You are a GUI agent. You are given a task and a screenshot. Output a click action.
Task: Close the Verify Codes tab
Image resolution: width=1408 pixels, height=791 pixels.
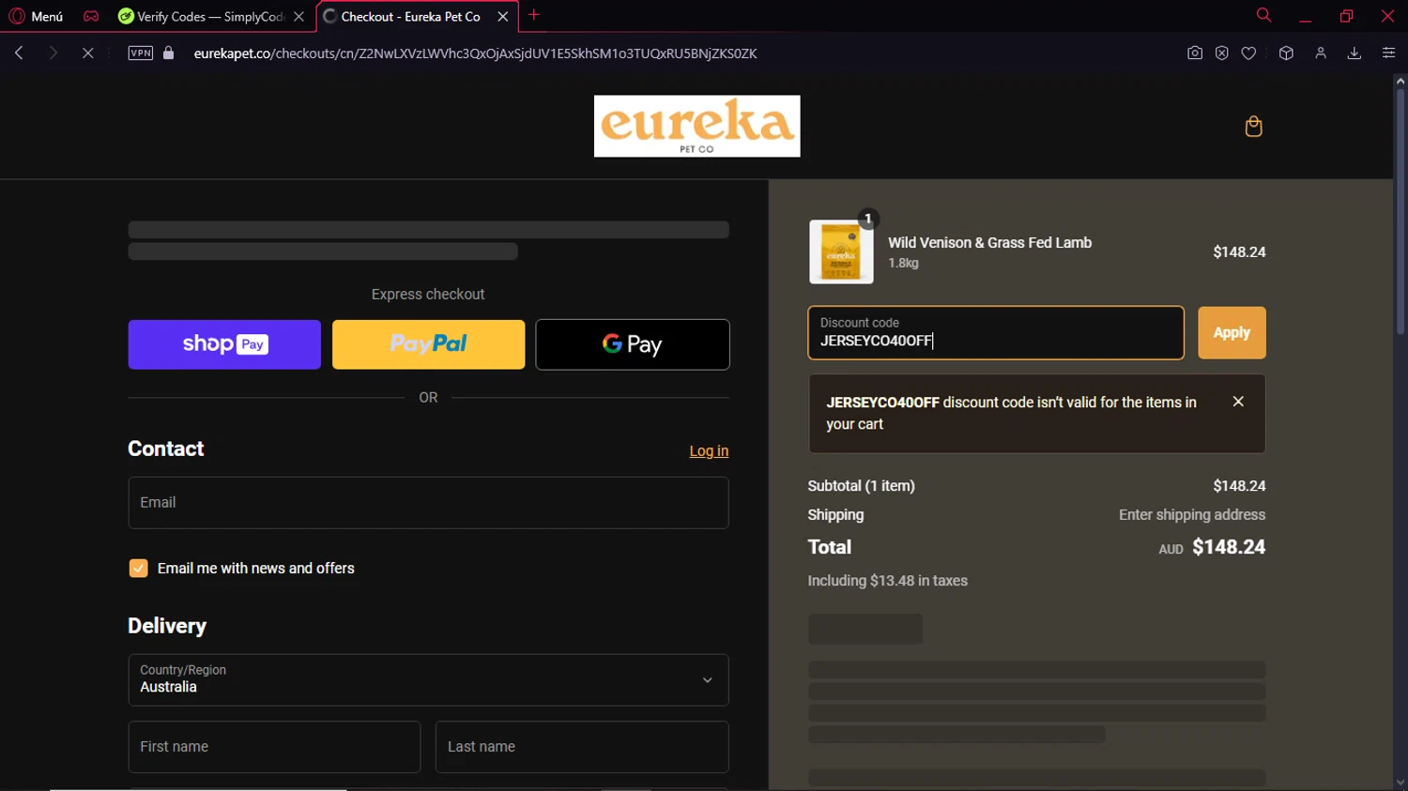click(x=298, y=16)
